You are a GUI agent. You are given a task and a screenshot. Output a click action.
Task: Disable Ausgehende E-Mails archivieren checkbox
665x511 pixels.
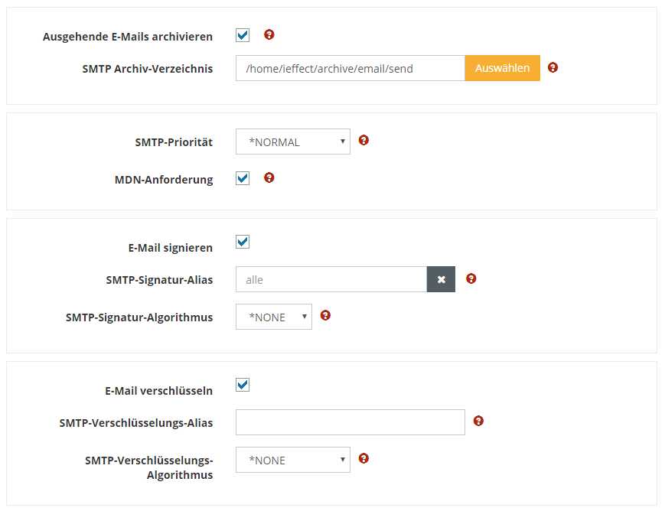tap(243, 35)
